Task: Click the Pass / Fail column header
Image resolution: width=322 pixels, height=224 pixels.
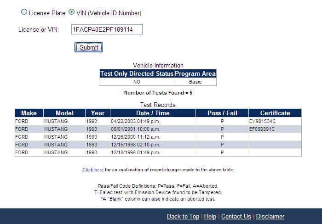Action: pos(222,113)
